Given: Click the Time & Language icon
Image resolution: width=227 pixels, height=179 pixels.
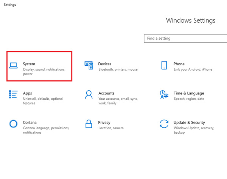Looking at the screenshot, I should [x=164, y=94].
